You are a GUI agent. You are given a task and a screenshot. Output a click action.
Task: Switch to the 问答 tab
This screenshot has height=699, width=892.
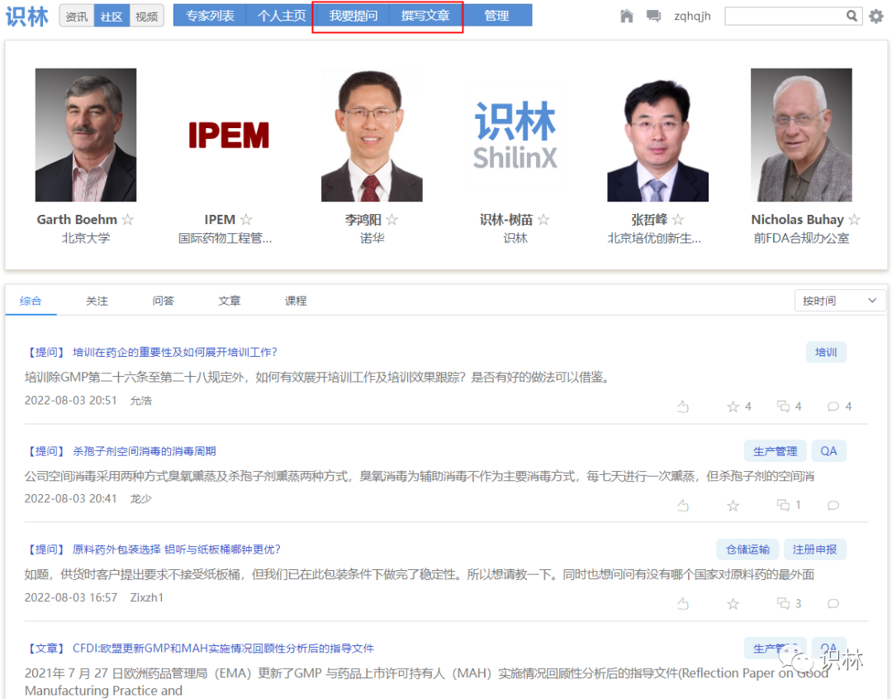tap(164, 301)
